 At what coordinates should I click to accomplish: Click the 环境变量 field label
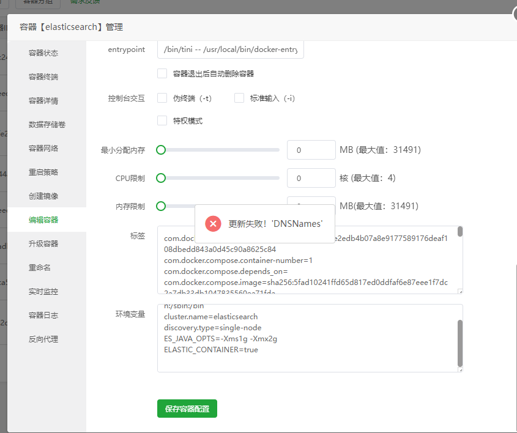click(130, 314)
